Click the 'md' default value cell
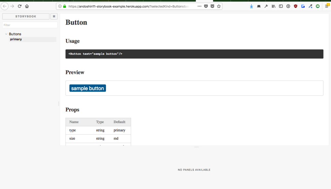The image size is (331, 189). (x=116, y=138)
